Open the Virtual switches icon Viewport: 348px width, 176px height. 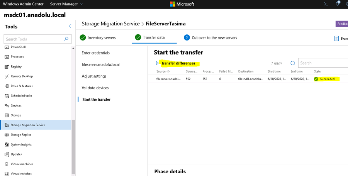coord(7,174)
